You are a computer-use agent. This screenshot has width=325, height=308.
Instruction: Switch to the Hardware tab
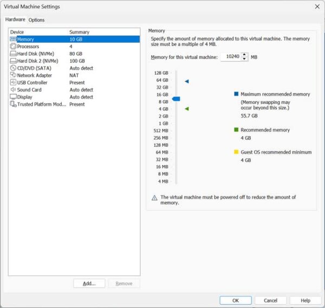(15, 19)
